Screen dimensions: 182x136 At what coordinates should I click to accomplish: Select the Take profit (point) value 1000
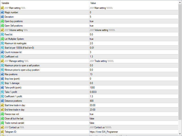click(x=92, y=88)
